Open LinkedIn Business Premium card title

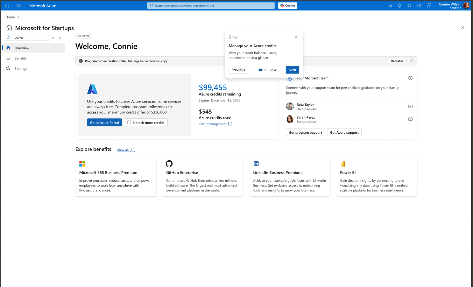(277, 173)
